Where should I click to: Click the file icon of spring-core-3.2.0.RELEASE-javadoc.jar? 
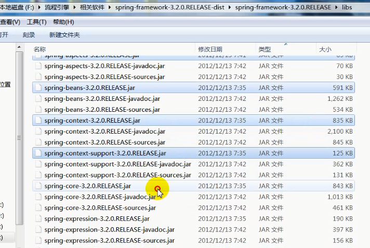(38, 197)
